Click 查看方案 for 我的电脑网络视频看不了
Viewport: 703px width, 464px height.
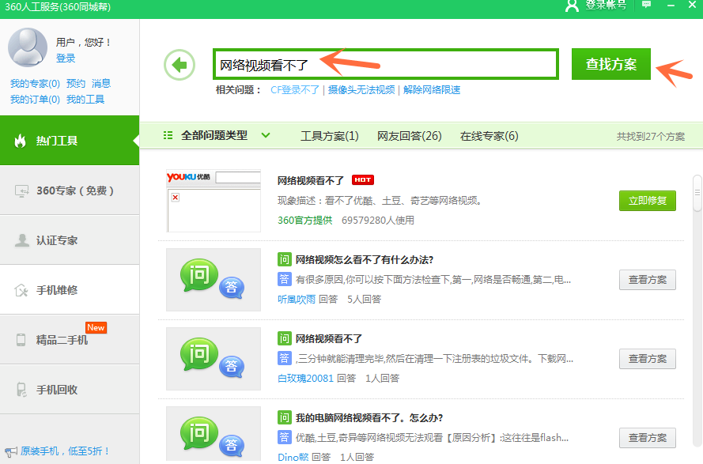(x=648, y=438)
